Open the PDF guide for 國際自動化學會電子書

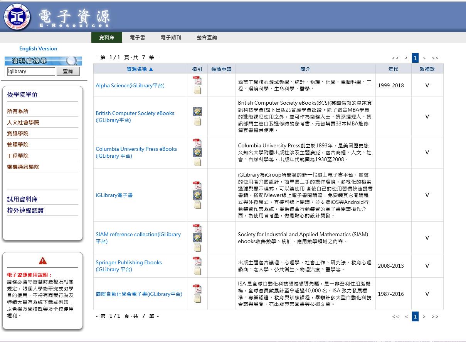[x=197, y=289]
